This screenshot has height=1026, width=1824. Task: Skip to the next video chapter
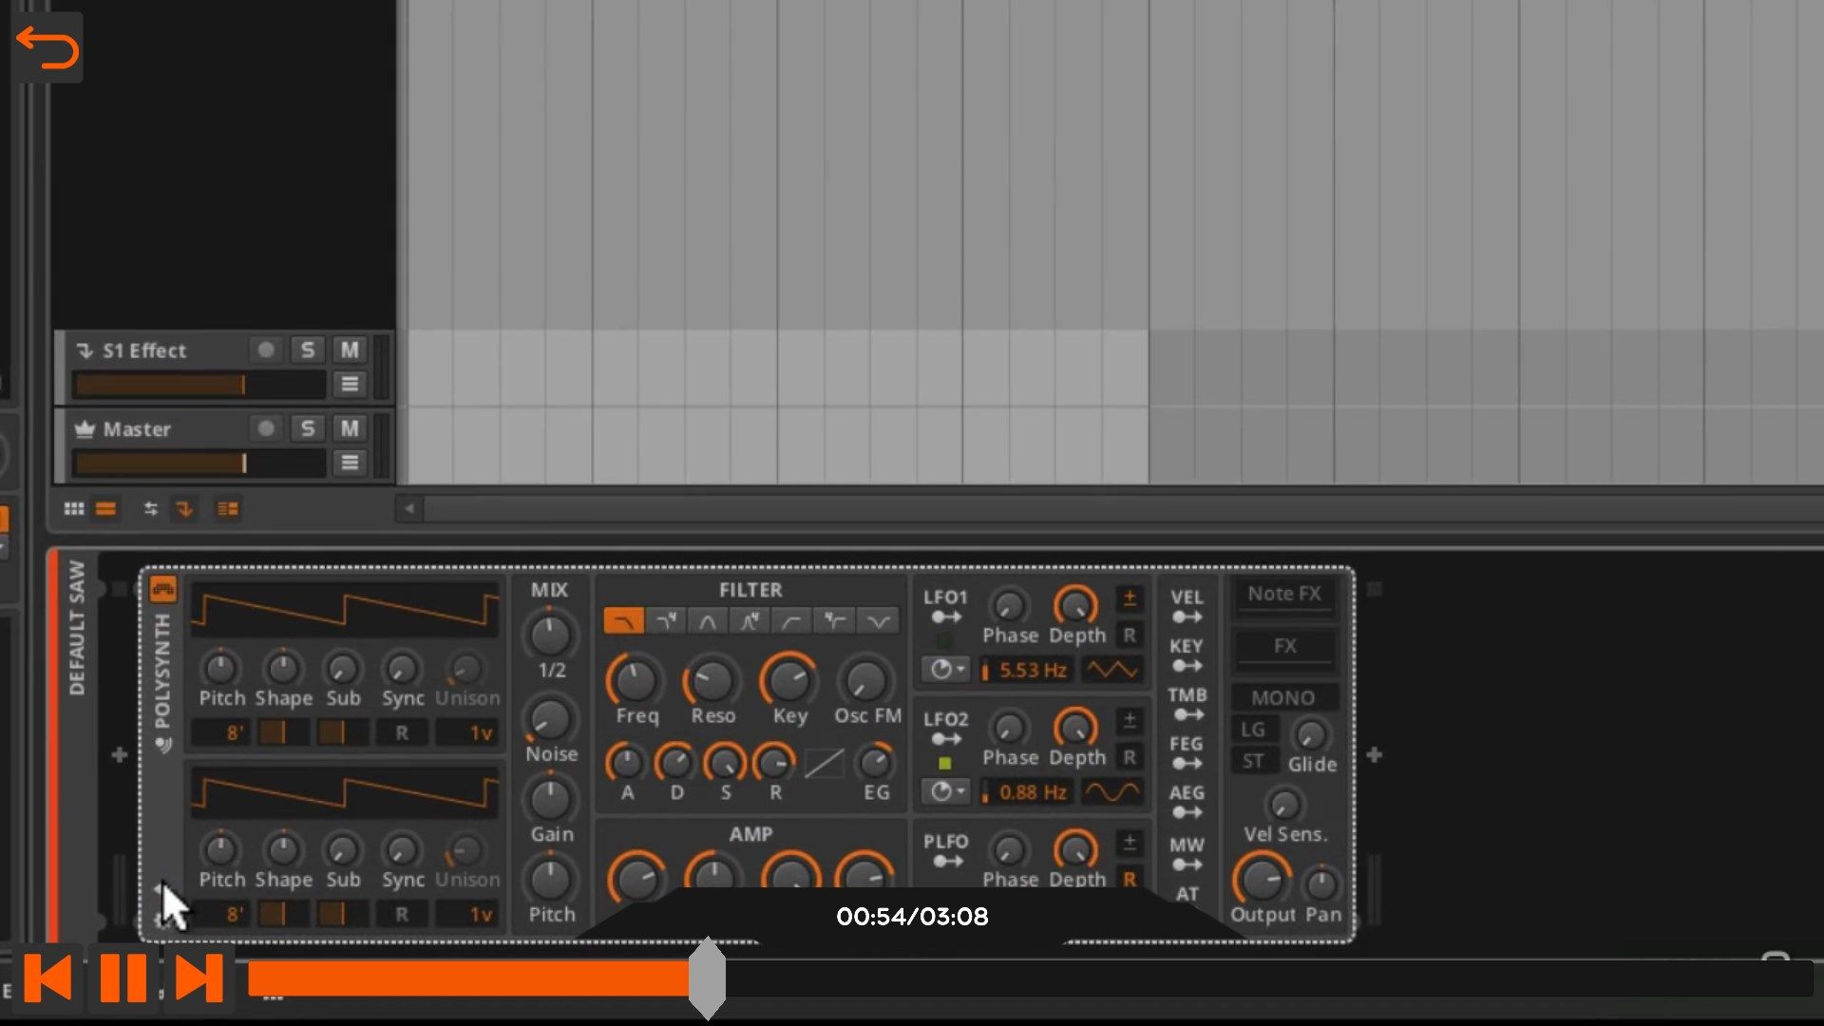[199, 978]
